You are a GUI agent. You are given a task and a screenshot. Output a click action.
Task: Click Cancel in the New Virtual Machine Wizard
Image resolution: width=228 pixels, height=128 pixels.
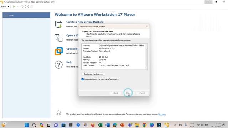click(x=142, y=93)
